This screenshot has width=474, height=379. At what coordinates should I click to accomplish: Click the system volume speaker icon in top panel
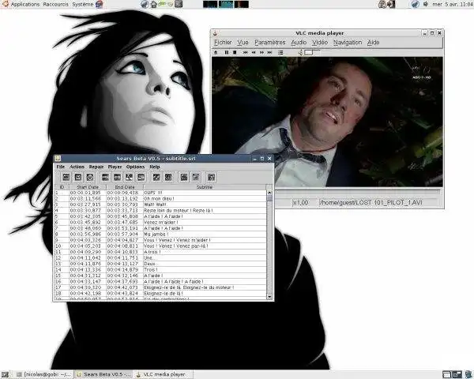(426, 4)
